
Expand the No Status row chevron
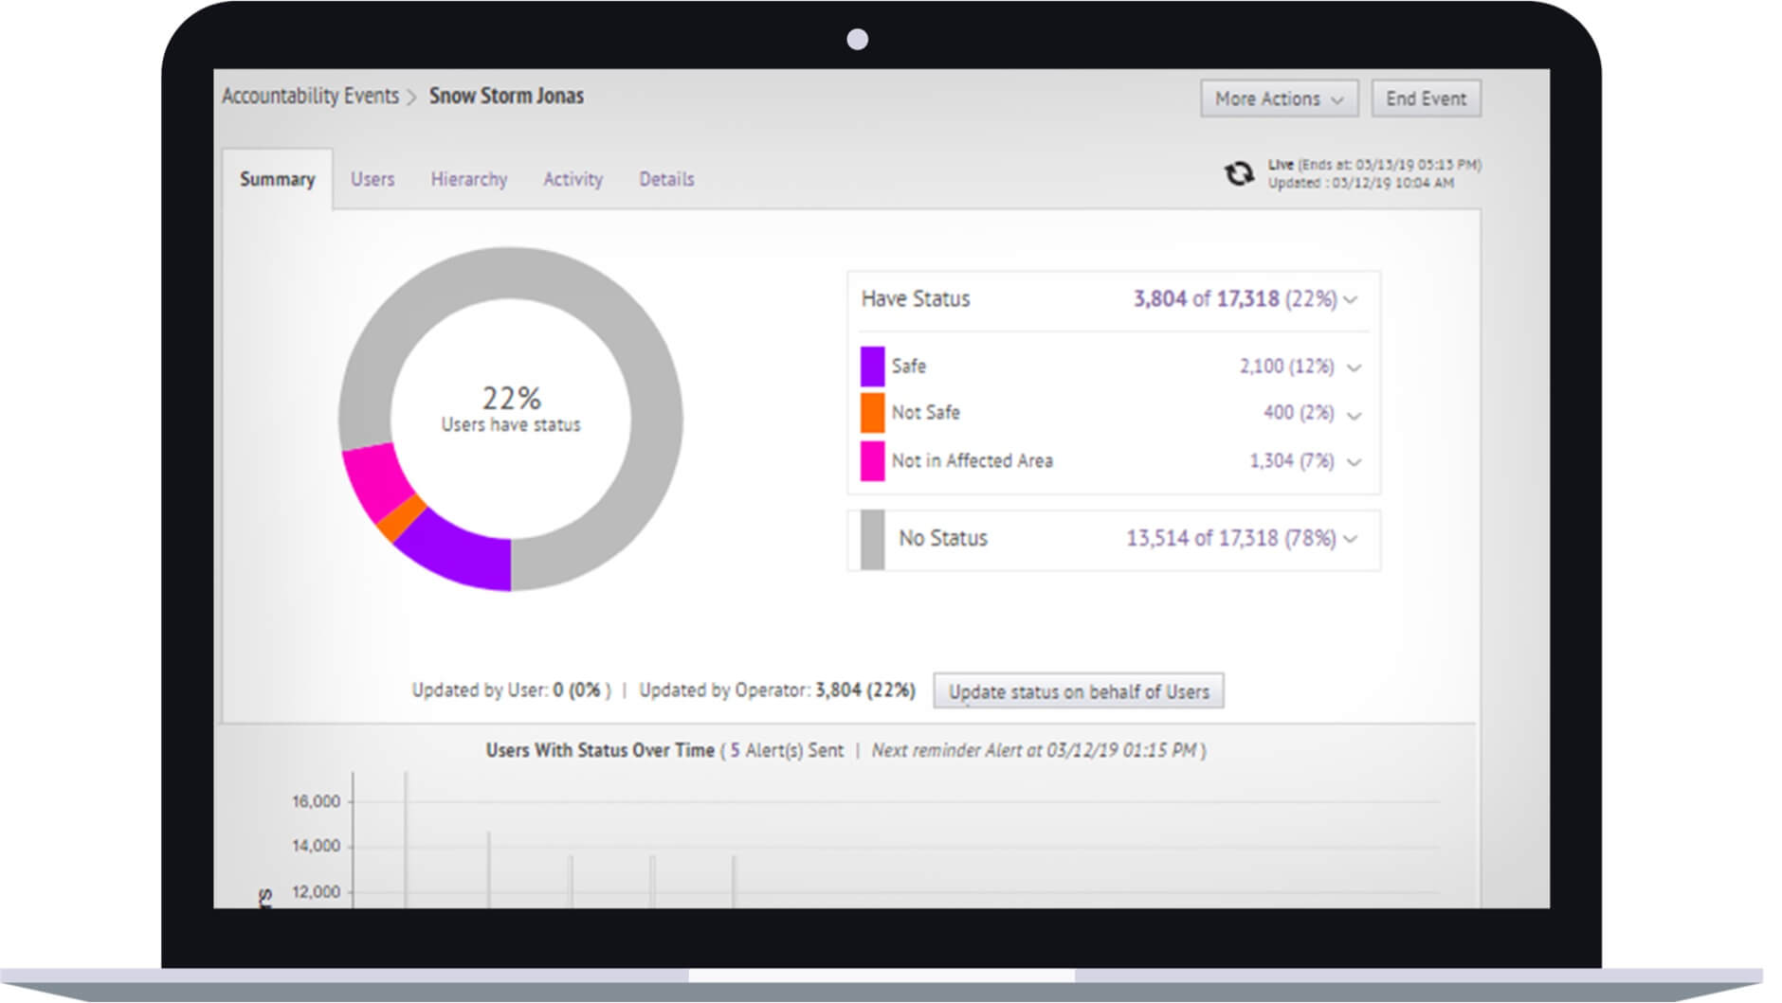pyautogui.click(x=1352, y=539)
